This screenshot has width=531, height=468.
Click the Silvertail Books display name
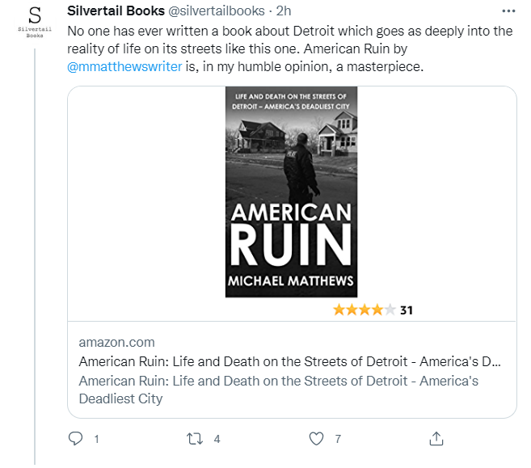pyautogui.click(x=114, y=12)
